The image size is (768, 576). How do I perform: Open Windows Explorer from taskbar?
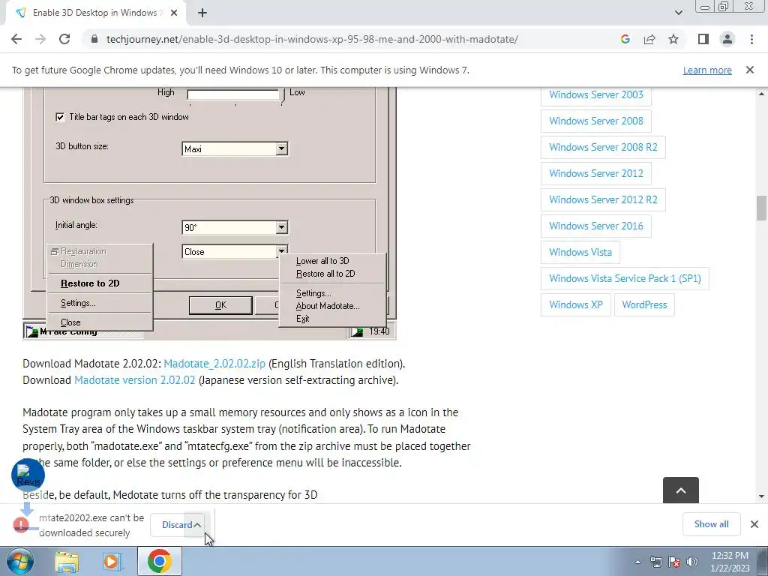pos(67,562)
